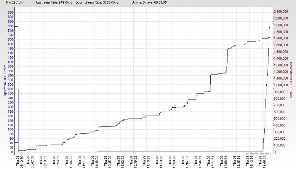Click the 180 value on the left axis
296x169 pixels.
(x=10, y=111)
